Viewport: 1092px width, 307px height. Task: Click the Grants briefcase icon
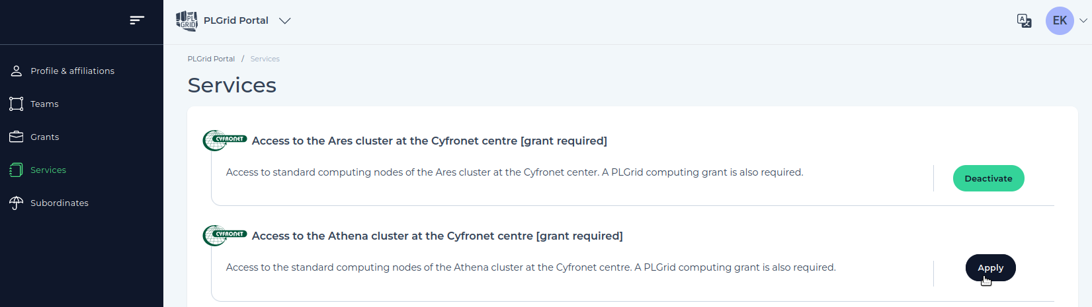(x=17, y=137)
